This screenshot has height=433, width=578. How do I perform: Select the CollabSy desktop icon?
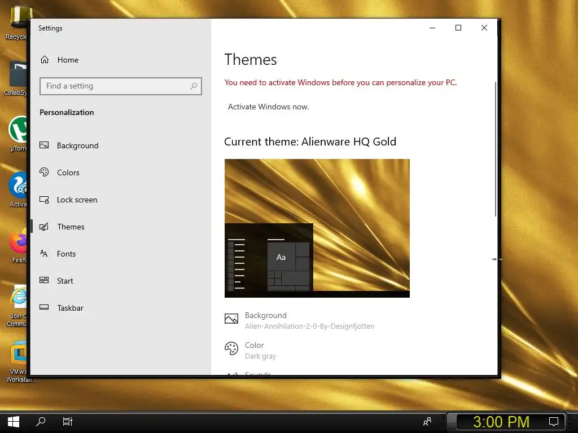click(16, 78)
